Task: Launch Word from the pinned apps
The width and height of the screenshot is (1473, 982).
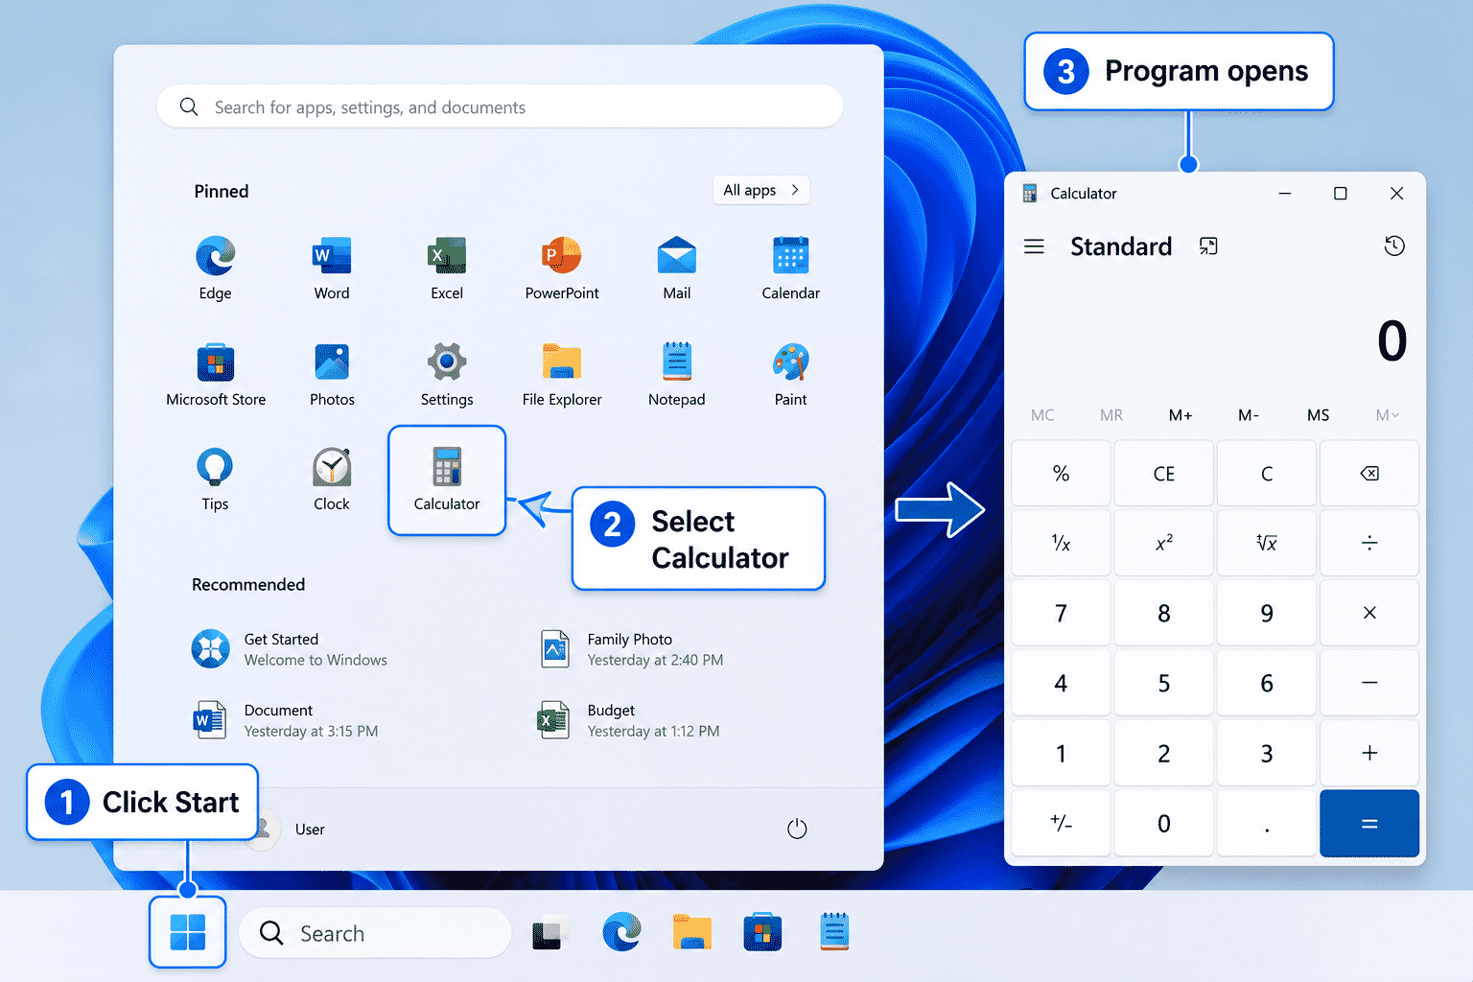Action: point(332,268)
